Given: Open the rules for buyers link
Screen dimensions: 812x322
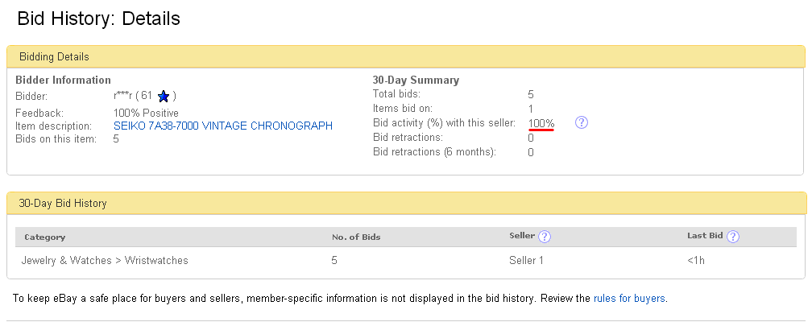Looking at the screenshot, I should point(629,298).
